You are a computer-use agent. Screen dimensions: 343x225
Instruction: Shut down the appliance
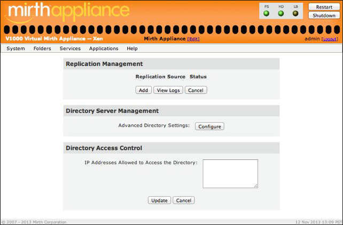pyautogui.click(x=324, y=15)
